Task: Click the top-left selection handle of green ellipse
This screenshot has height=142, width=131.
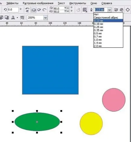Action: pyautogui.click(x=13, y=111)
